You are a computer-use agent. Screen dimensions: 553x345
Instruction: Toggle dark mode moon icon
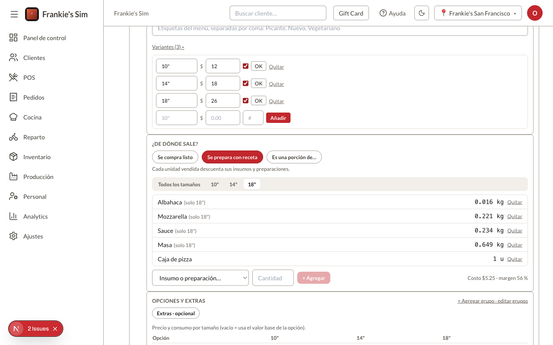click(x=422, y=13)
